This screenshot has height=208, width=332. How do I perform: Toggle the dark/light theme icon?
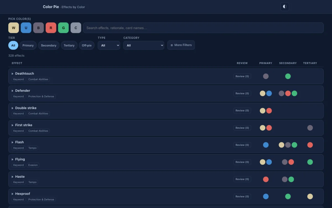point(285,7)
